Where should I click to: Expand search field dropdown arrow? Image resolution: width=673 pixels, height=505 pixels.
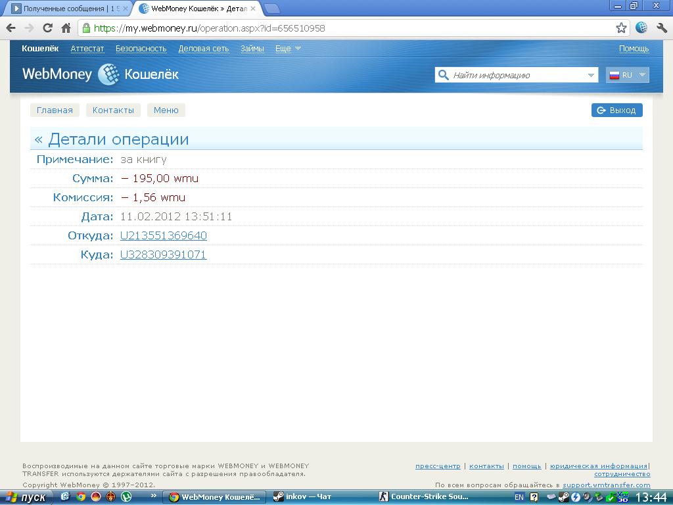591,75
